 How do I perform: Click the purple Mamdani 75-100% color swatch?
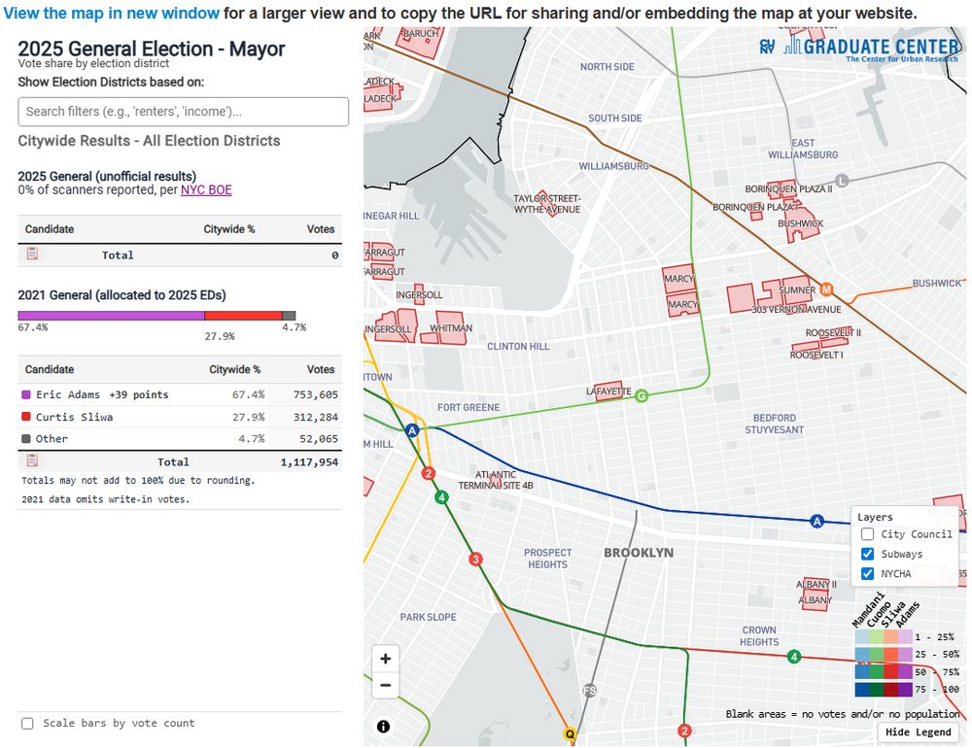click(x=862, y=688)
